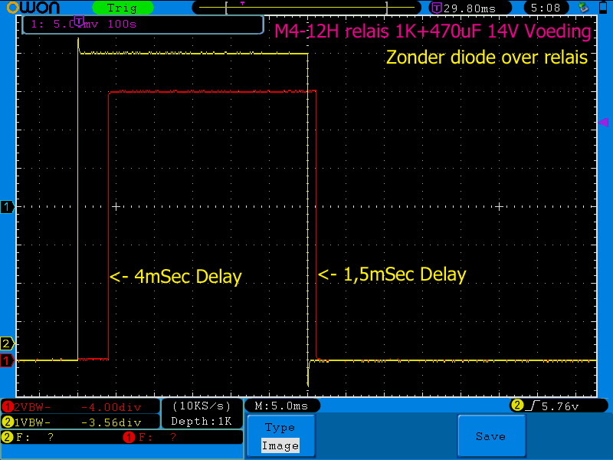The image size is (613, 460).
Task: Click the battery status icon
Action: coord(603,8)
